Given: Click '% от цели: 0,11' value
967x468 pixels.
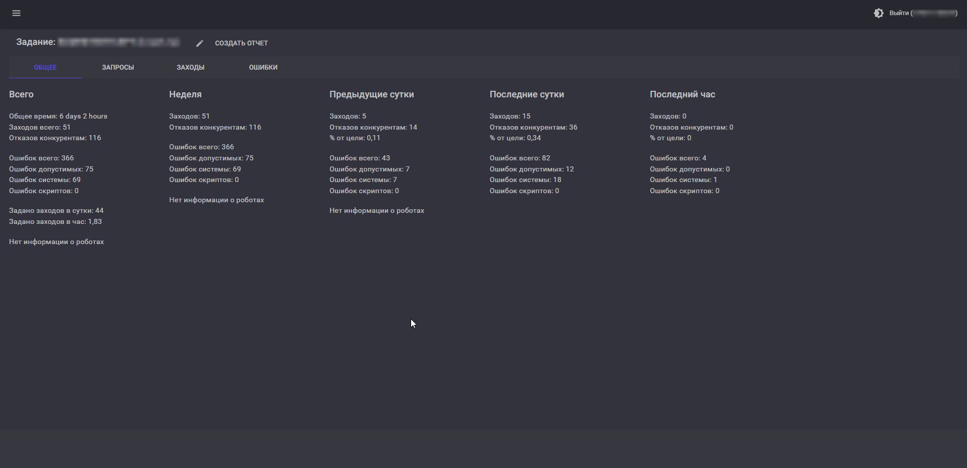Looking at the screenshot, I should (x=355, y=138).
